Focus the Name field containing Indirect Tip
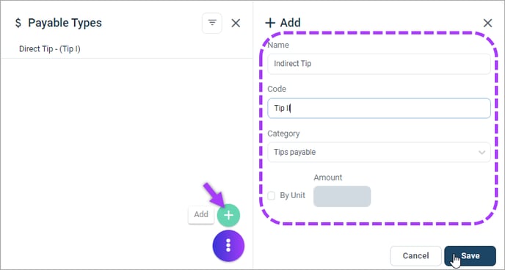505x270 pixels. click(x=379, y=64)
